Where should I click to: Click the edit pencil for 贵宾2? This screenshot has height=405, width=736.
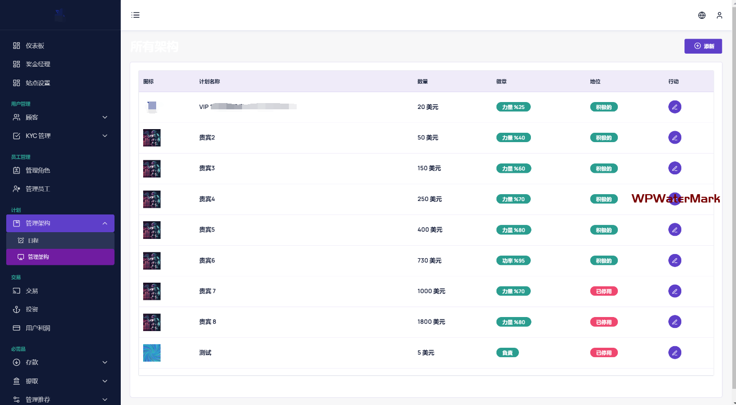coord(675,137)
